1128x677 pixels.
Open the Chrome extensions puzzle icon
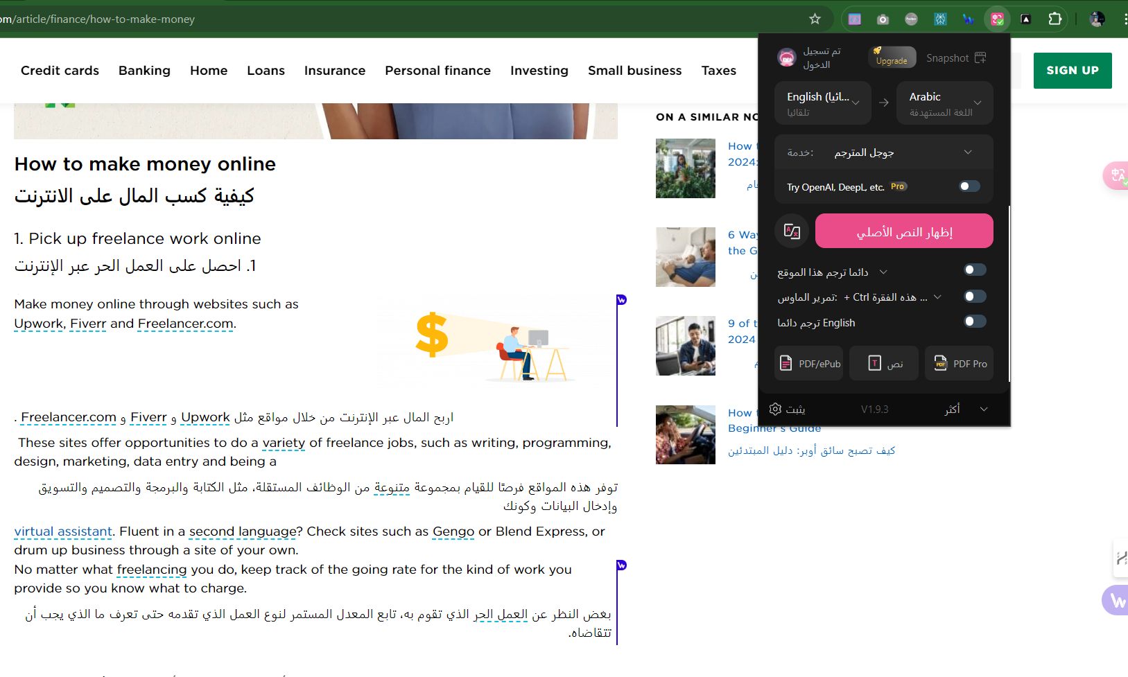[1055, 19]
